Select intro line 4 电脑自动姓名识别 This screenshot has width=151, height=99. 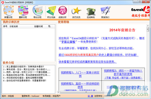[27, 75]
